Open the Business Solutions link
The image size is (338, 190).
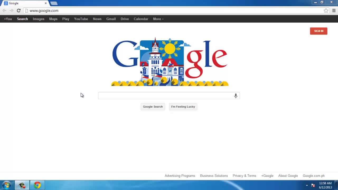(214, 176)
